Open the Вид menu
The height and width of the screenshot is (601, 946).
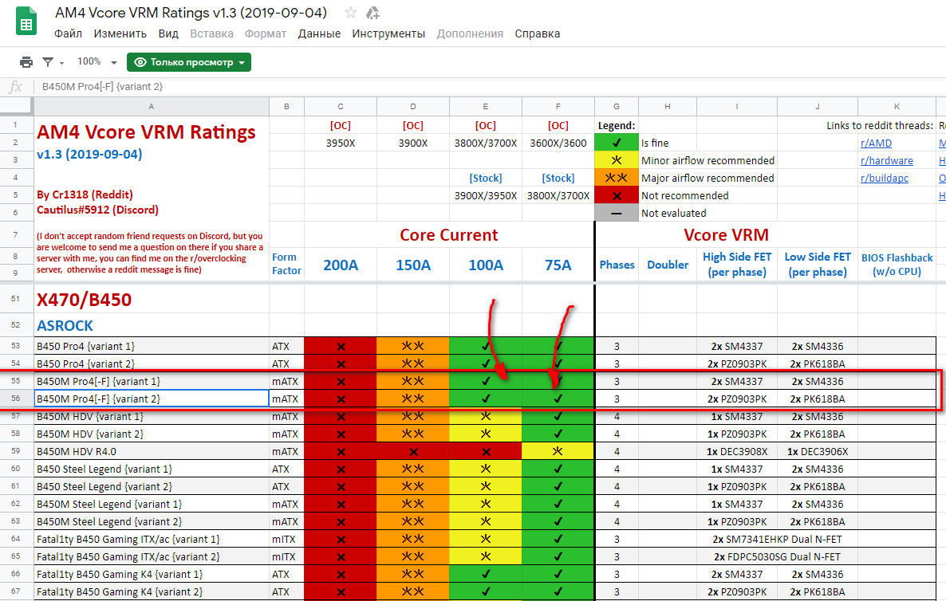point(168,33)
